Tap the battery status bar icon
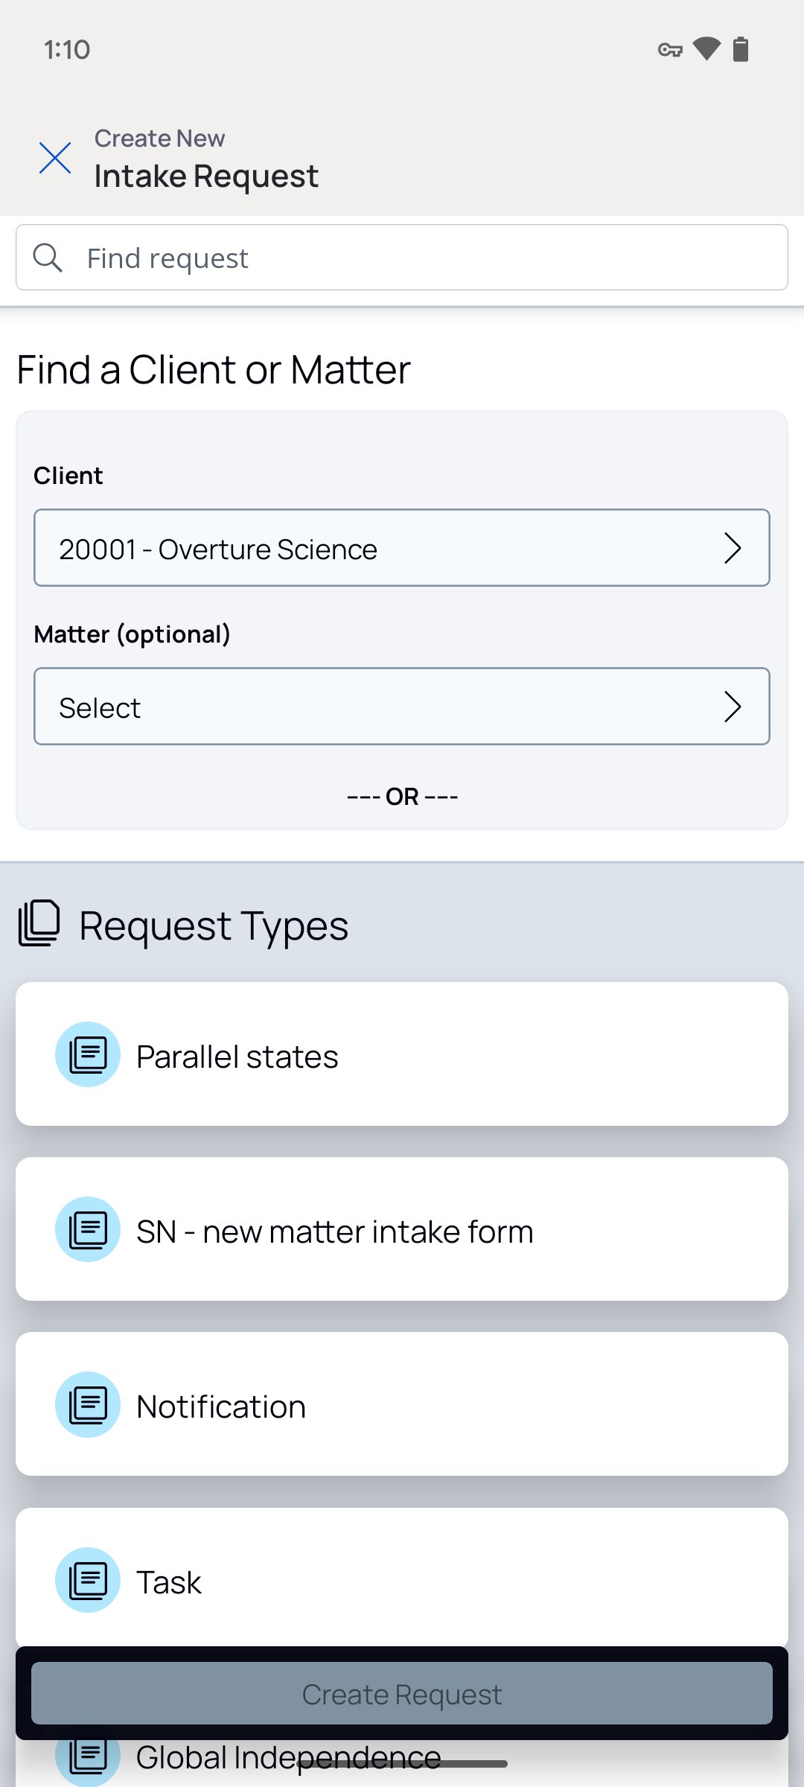The height and width of the screenshot is (1787, 804). point(741,49)
